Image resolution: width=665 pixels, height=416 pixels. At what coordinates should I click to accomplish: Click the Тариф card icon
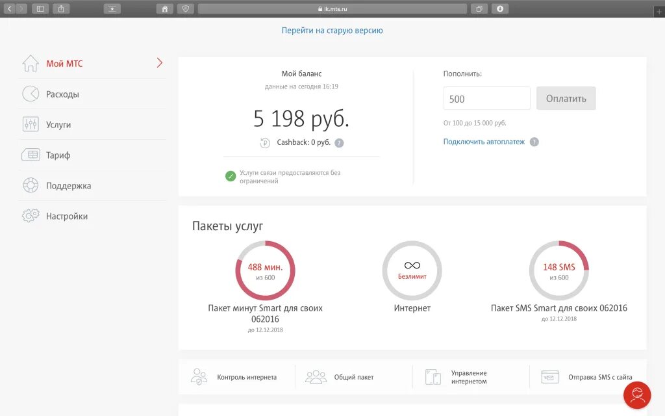pyautogui.click(x=31, y=155)
